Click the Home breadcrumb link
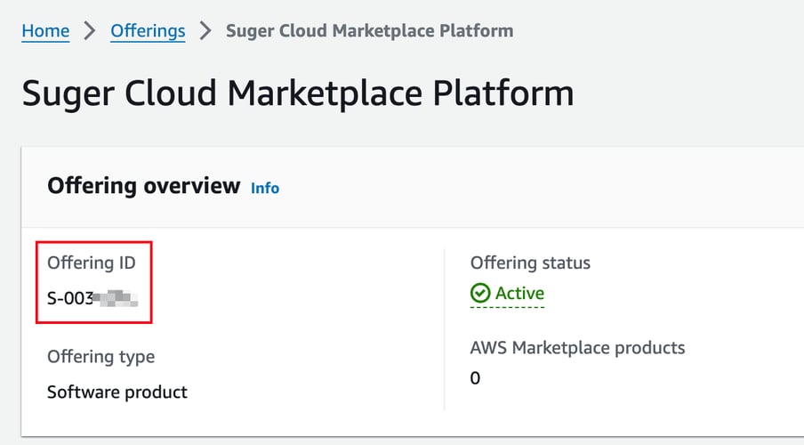Viewport: 804px width, 445px height. click(x=45, y=31)
